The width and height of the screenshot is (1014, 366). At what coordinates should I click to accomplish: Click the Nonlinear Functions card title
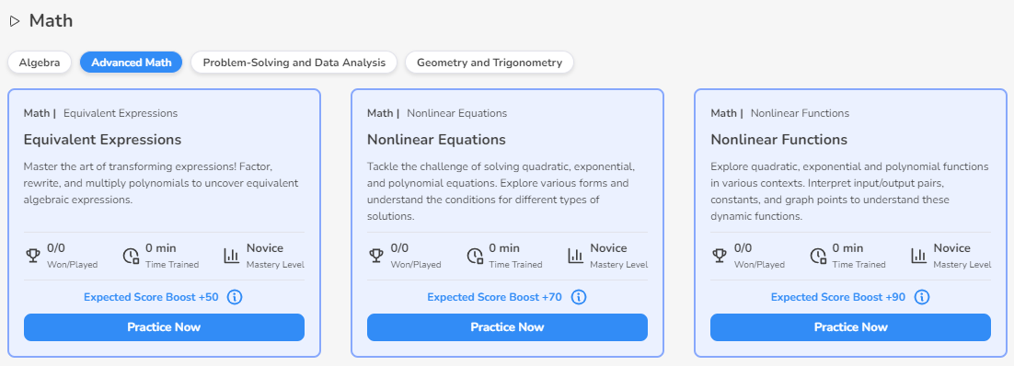tap(779, 140)
